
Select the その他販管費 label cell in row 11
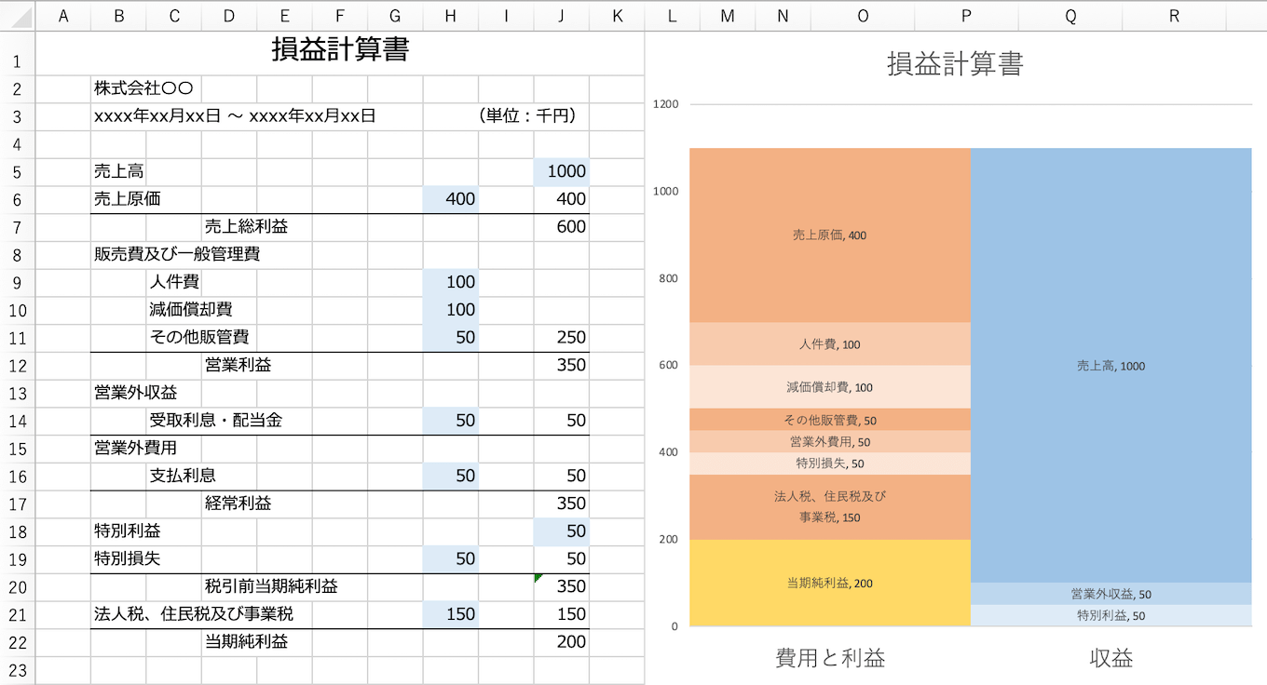click(198, 338)
